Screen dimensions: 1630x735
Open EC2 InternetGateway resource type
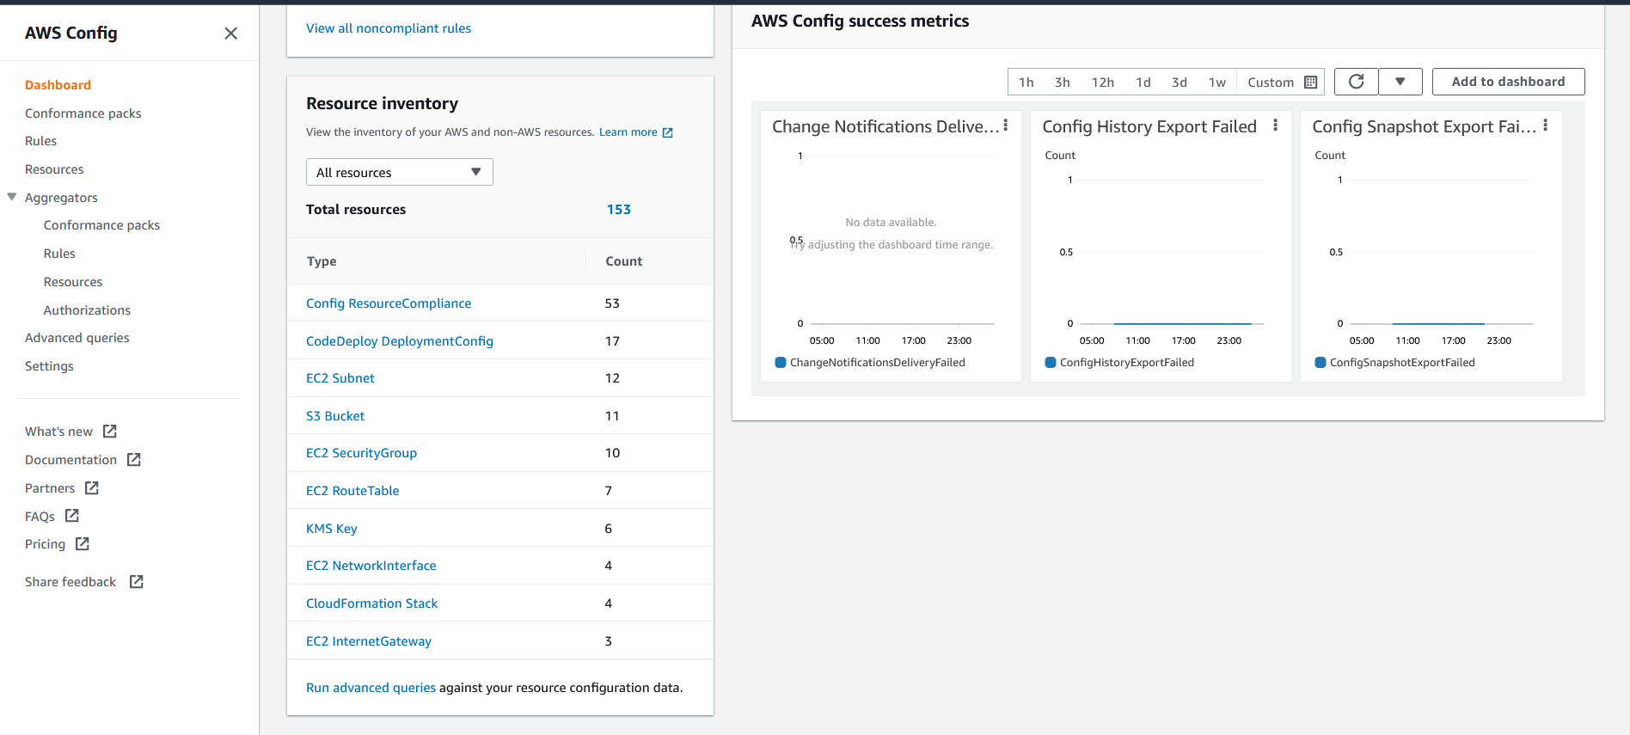(369, 641)
